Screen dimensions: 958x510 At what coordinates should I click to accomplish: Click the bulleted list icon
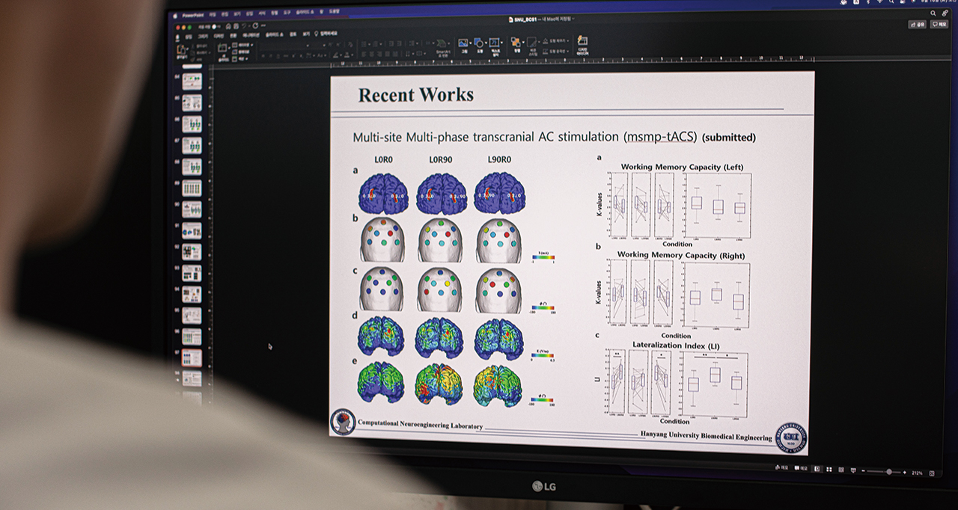coord(364,44)
